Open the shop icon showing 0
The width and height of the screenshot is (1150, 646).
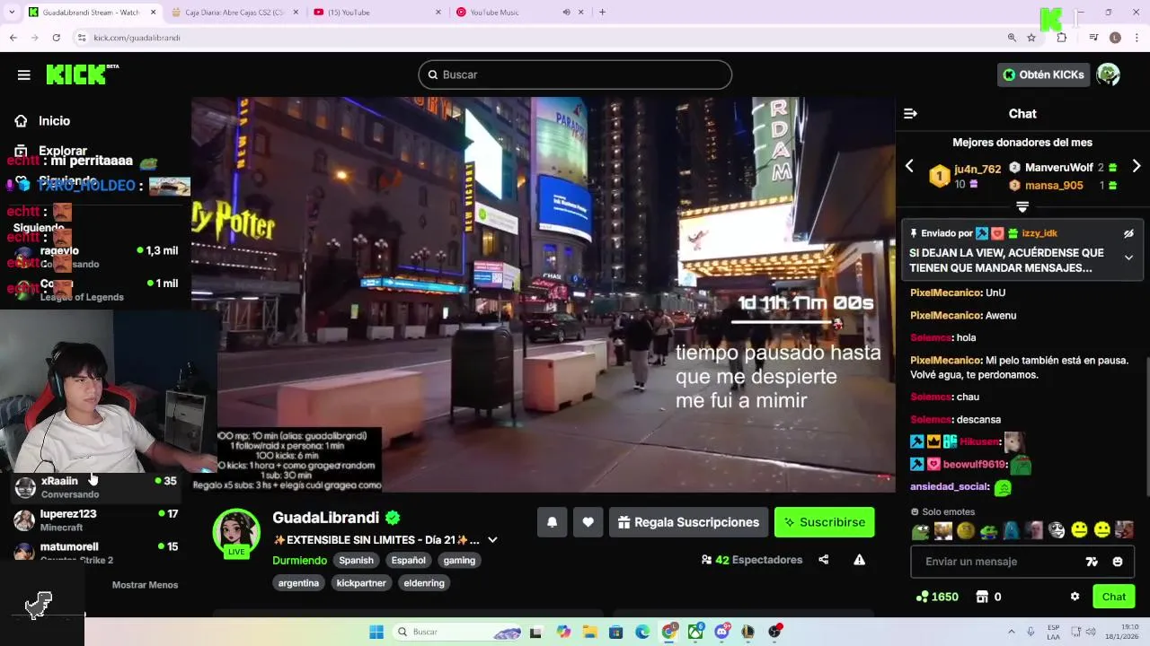(988, 597)
